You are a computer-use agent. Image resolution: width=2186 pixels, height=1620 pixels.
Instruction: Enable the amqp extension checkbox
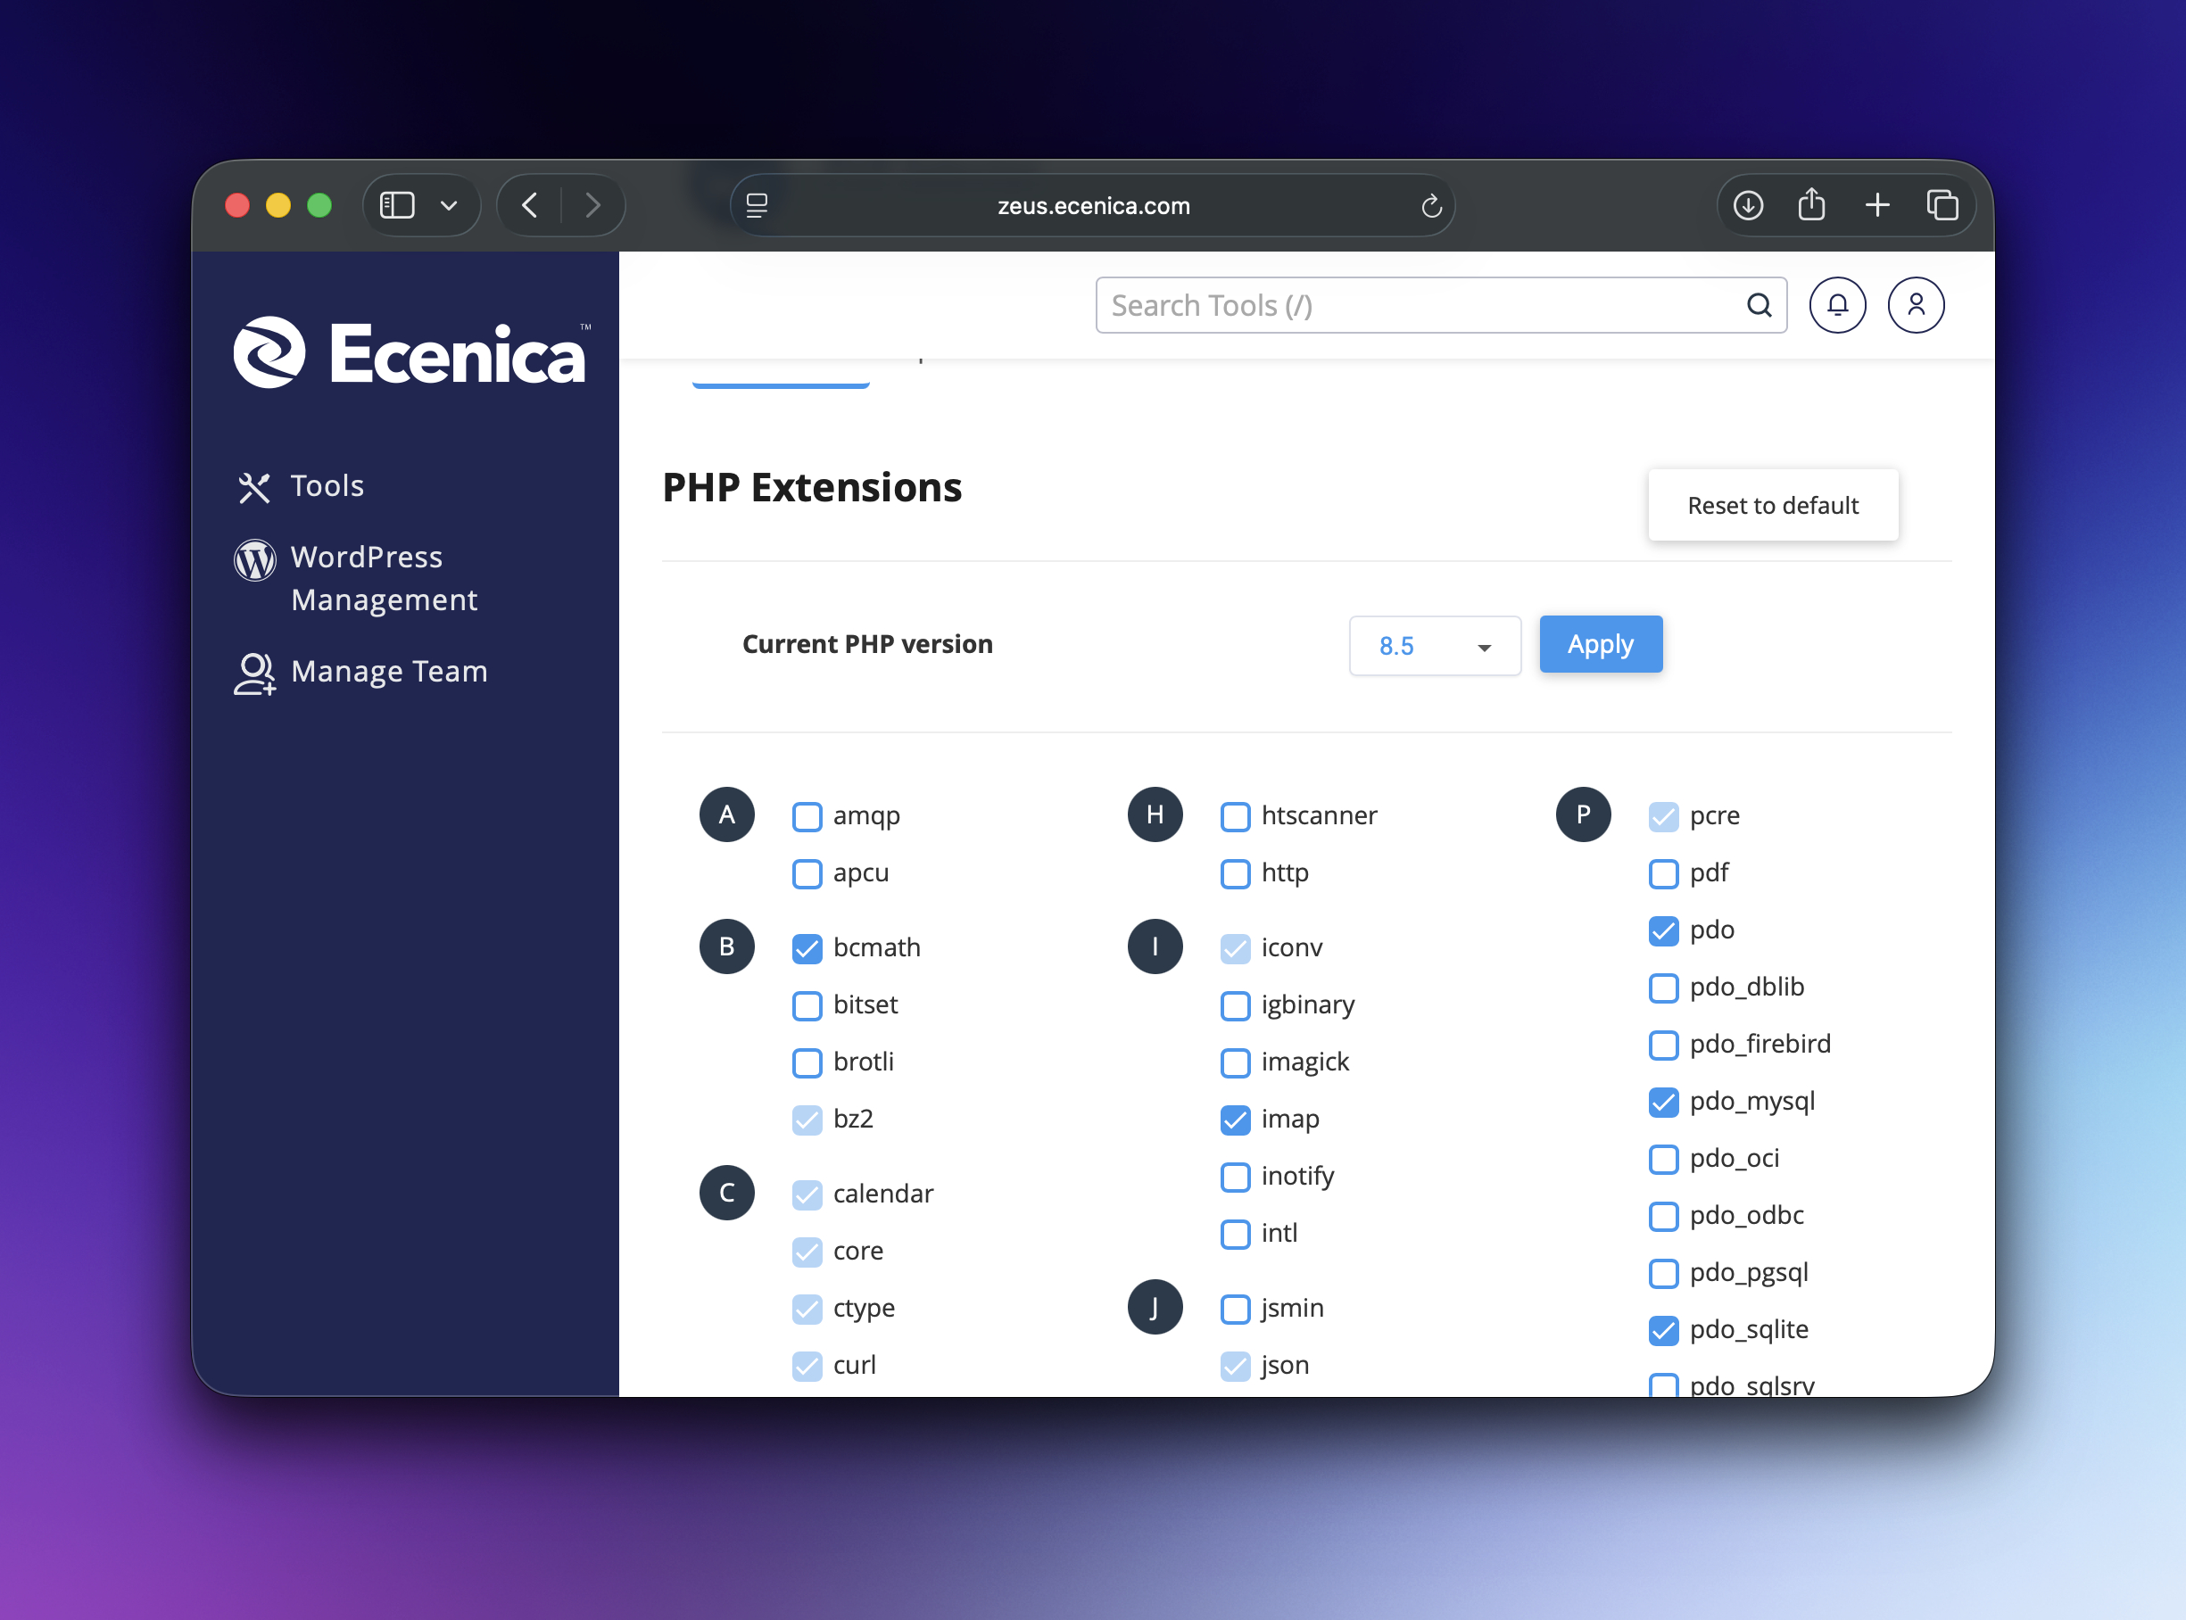[x=807, y=817]
